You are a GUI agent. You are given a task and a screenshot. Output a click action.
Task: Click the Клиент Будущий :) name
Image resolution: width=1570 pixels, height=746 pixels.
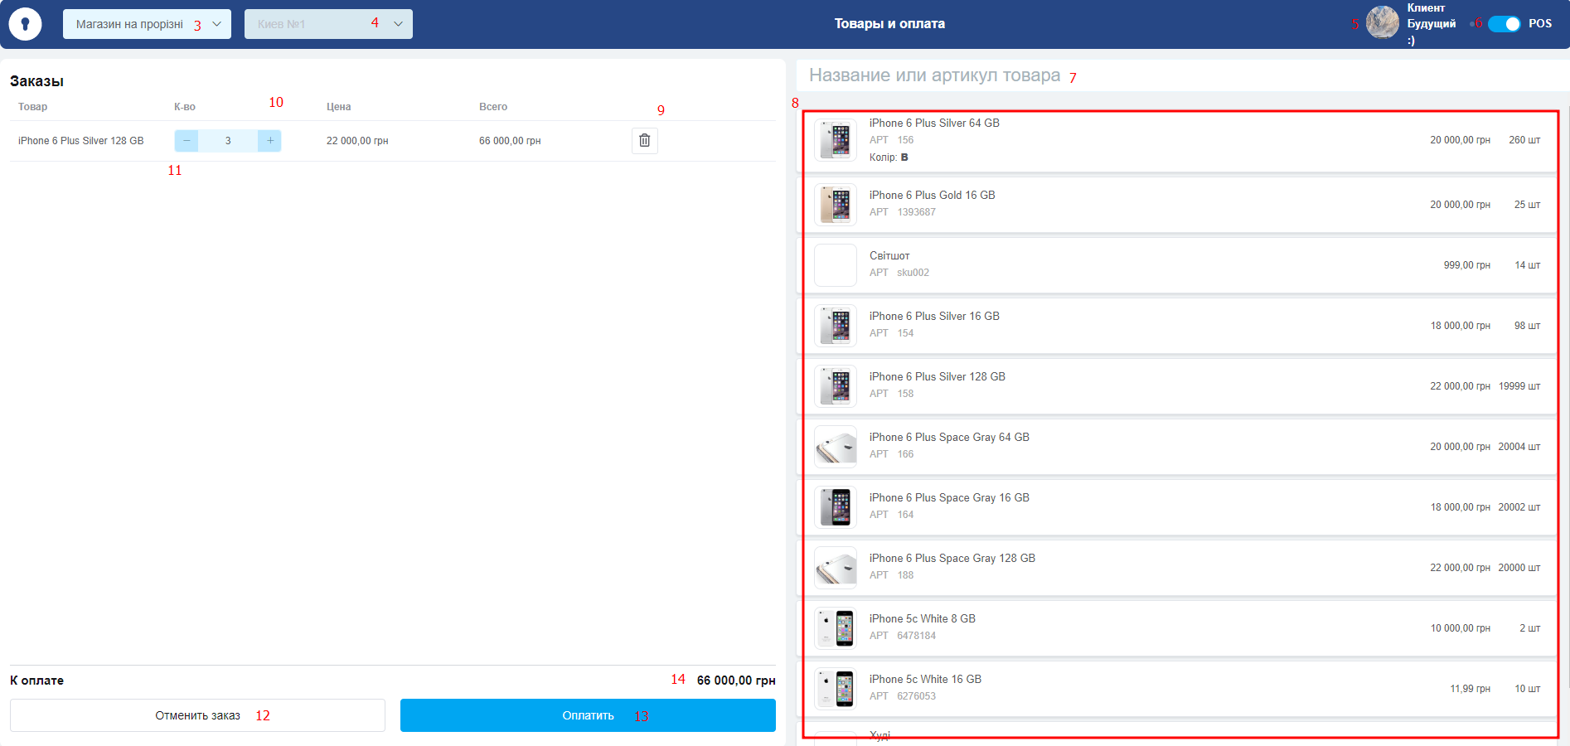(x=1431, y=24)
